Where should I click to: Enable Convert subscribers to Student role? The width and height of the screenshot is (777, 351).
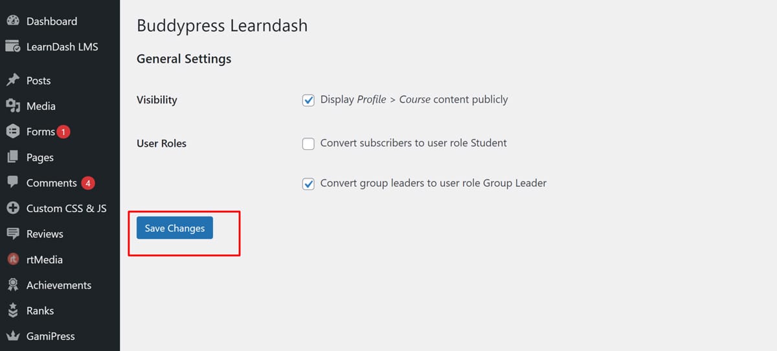308,144
